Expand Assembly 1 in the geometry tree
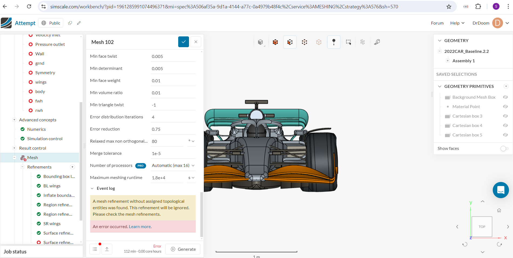The height and width of the screenshot is (258, 513). [x=448, y=61]
